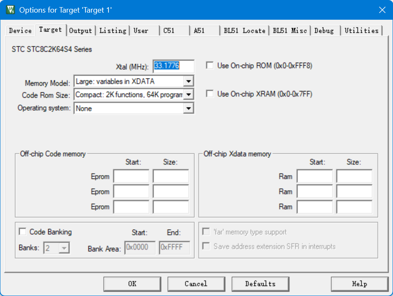Image resolution: width=393 pixels, height=296 pixels.
Task: Click third Ram Start field
Action: [x=315, y=207]
